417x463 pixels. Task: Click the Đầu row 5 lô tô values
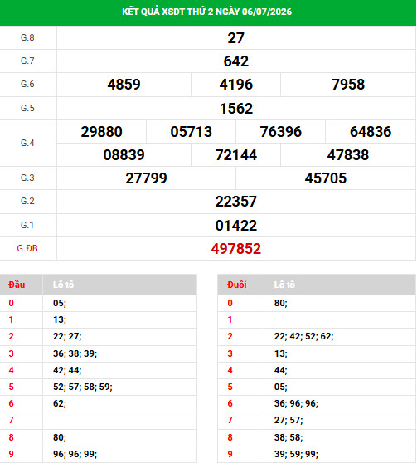[83, 387]
